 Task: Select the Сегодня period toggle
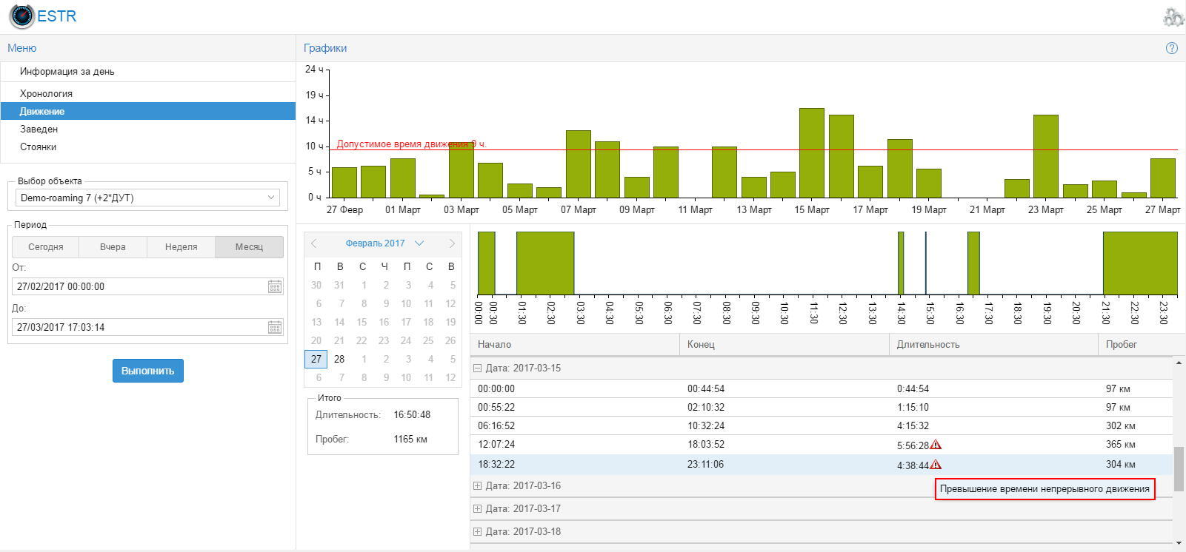[x=46, y=247]
